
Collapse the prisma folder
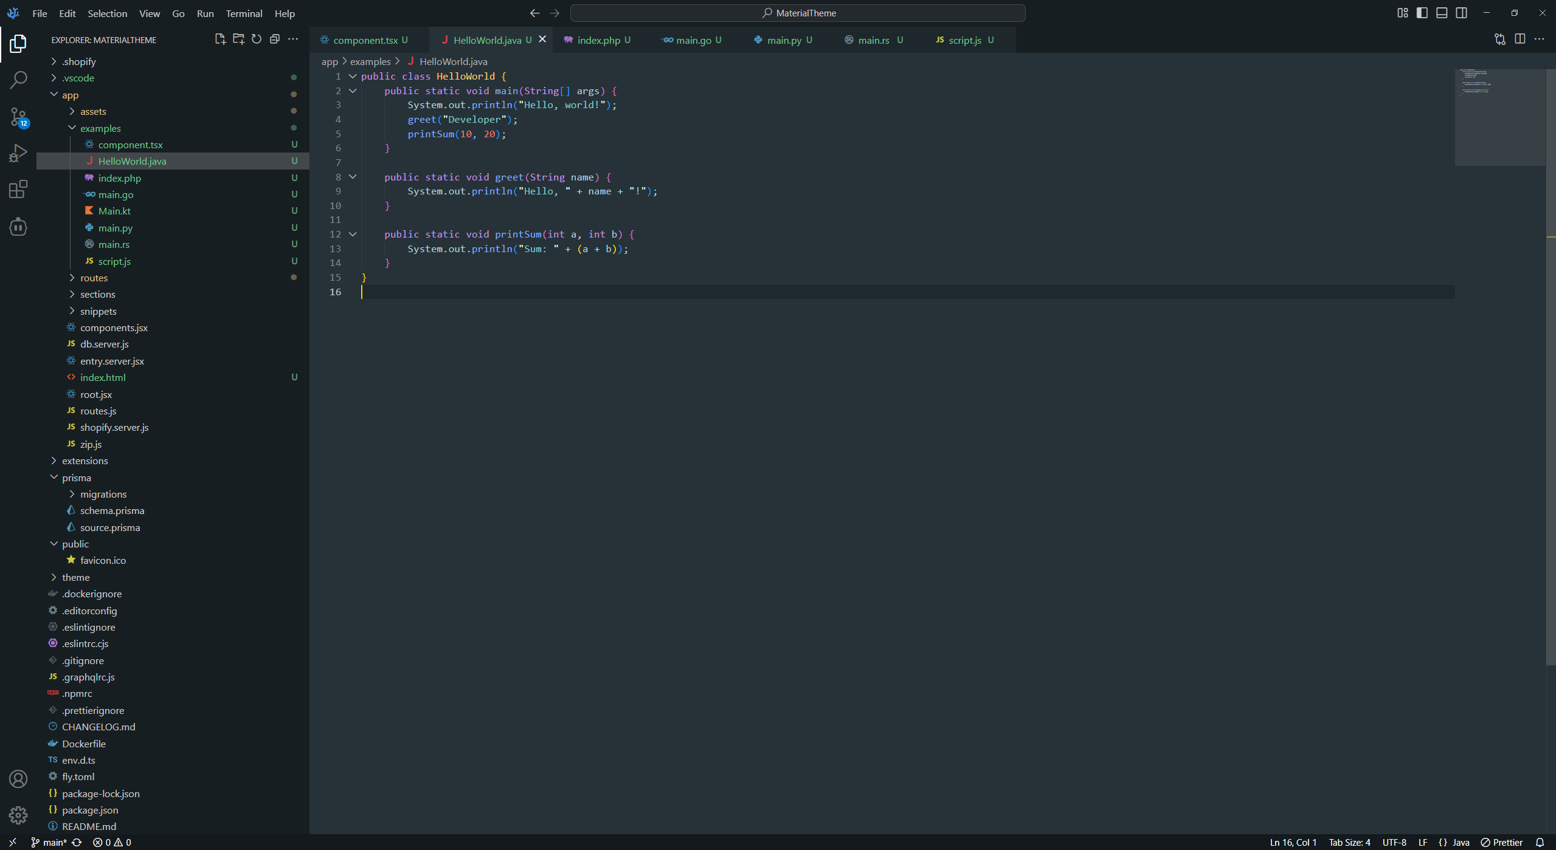click(x=76, y=478)
